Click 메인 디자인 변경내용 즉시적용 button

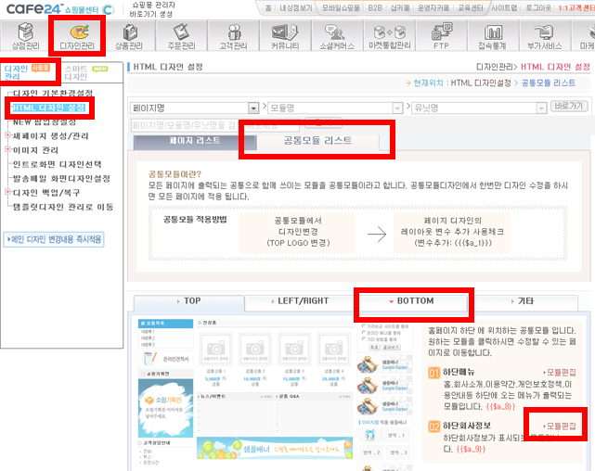click(55, 239)
